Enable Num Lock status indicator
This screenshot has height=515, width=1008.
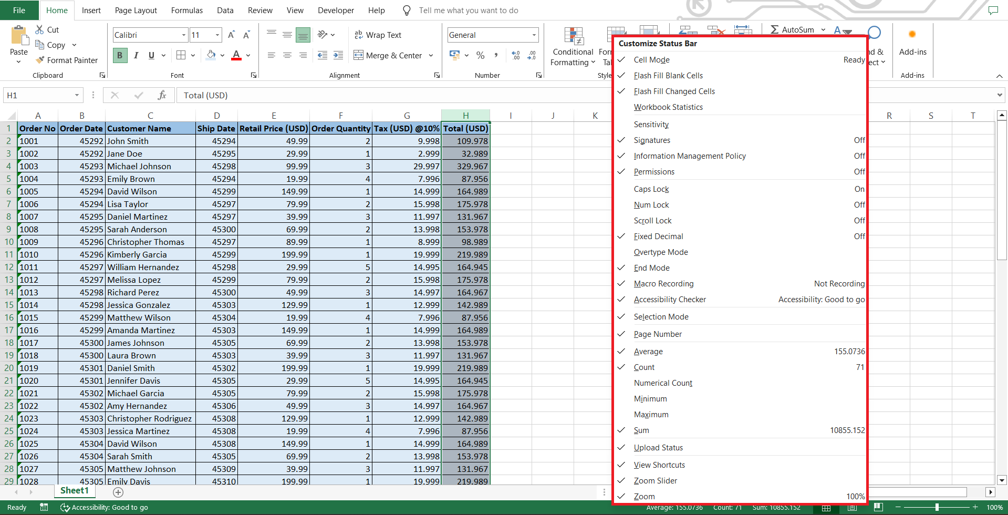pos(741,205)
